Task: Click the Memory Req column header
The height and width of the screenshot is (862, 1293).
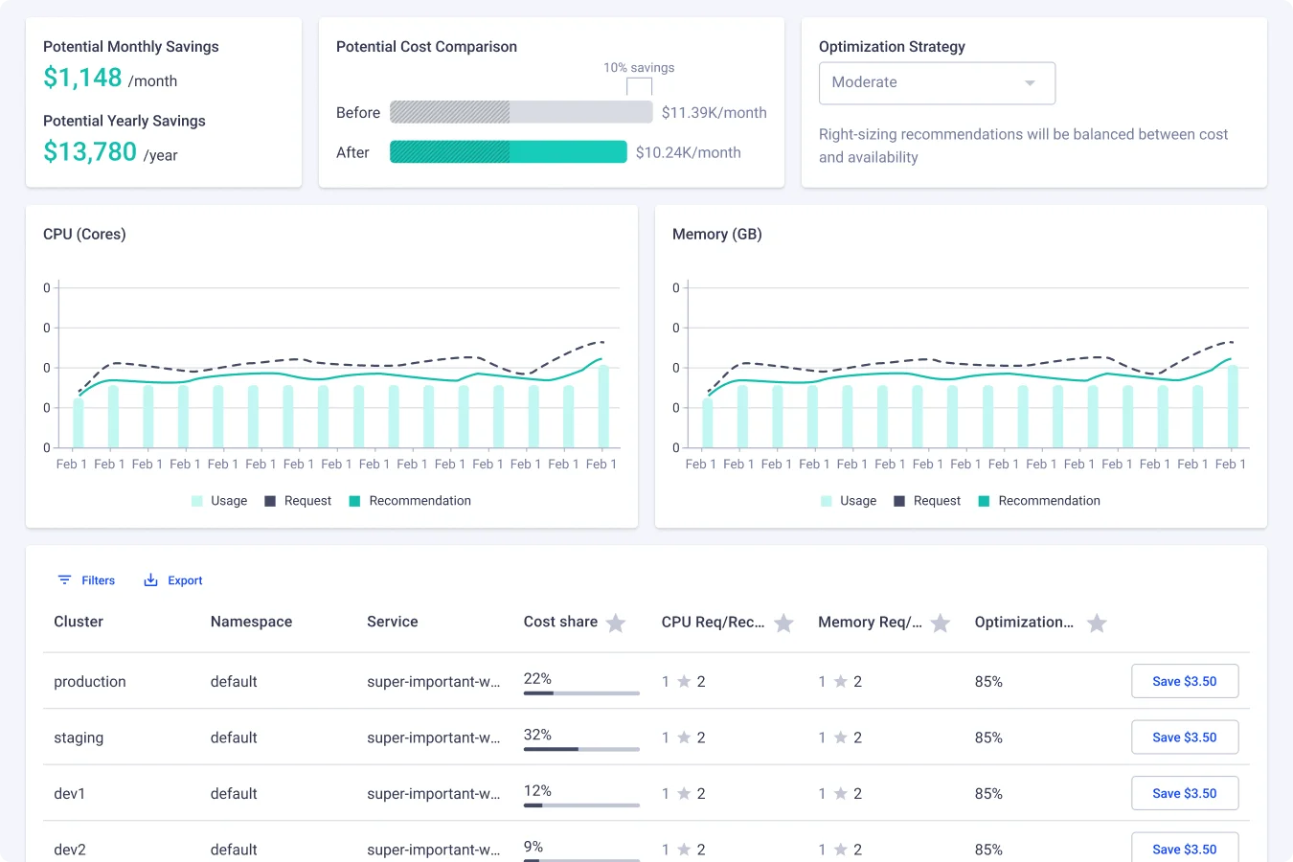Action: pos(870,622)
